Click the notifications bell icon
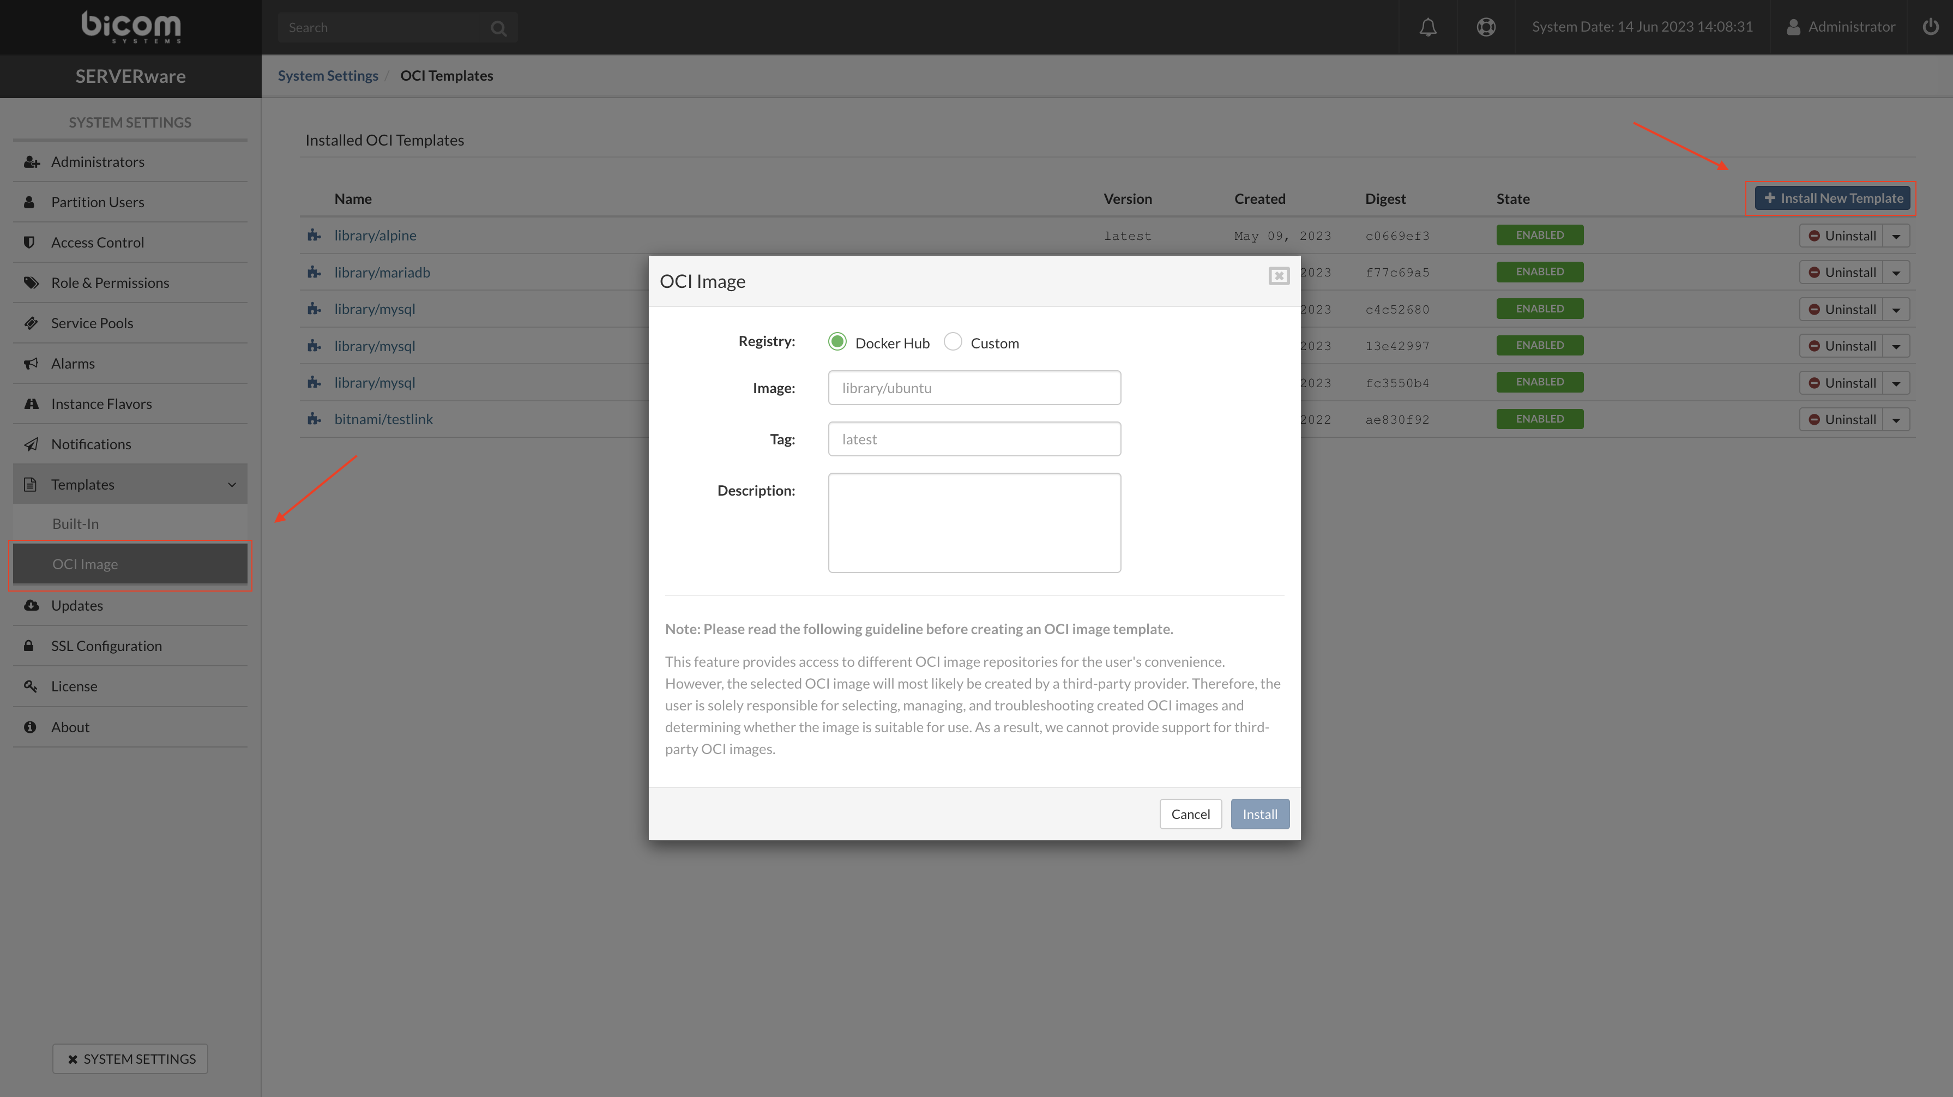The height and width of the screenshot is (1097, 1953). point(1427,27)
